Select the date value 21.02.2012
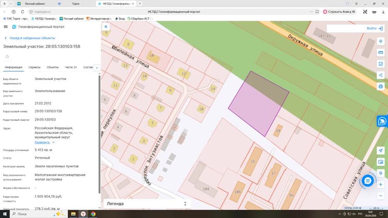Image resolution: width=388 pixels, height=218 pixels. pyautogui.click(x=43, y=103)
